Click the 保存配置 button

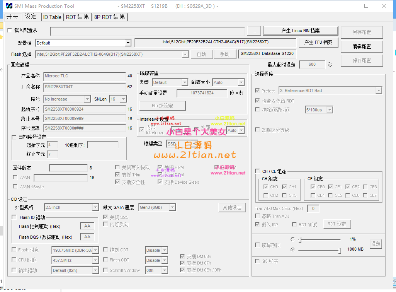362,60
